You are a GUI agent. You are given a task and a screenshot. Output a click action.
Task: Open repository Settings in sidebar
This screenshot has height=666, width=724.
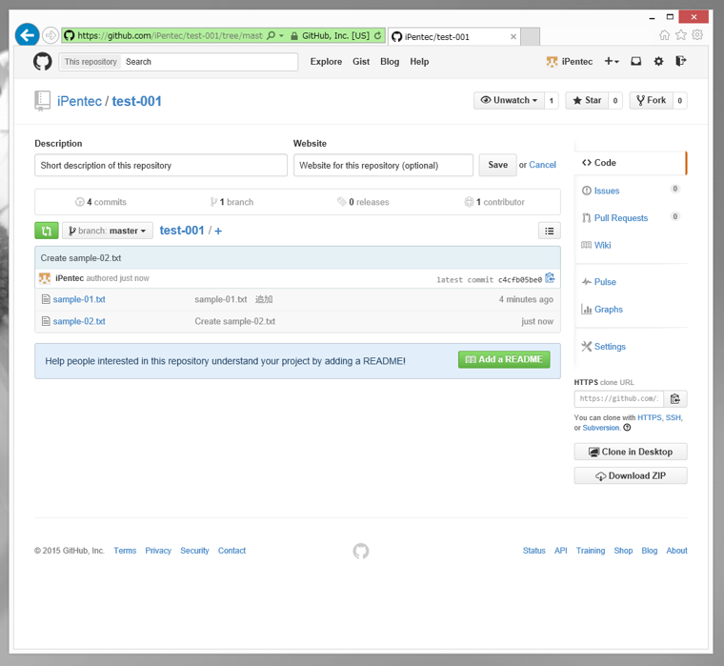pos(610,347)
